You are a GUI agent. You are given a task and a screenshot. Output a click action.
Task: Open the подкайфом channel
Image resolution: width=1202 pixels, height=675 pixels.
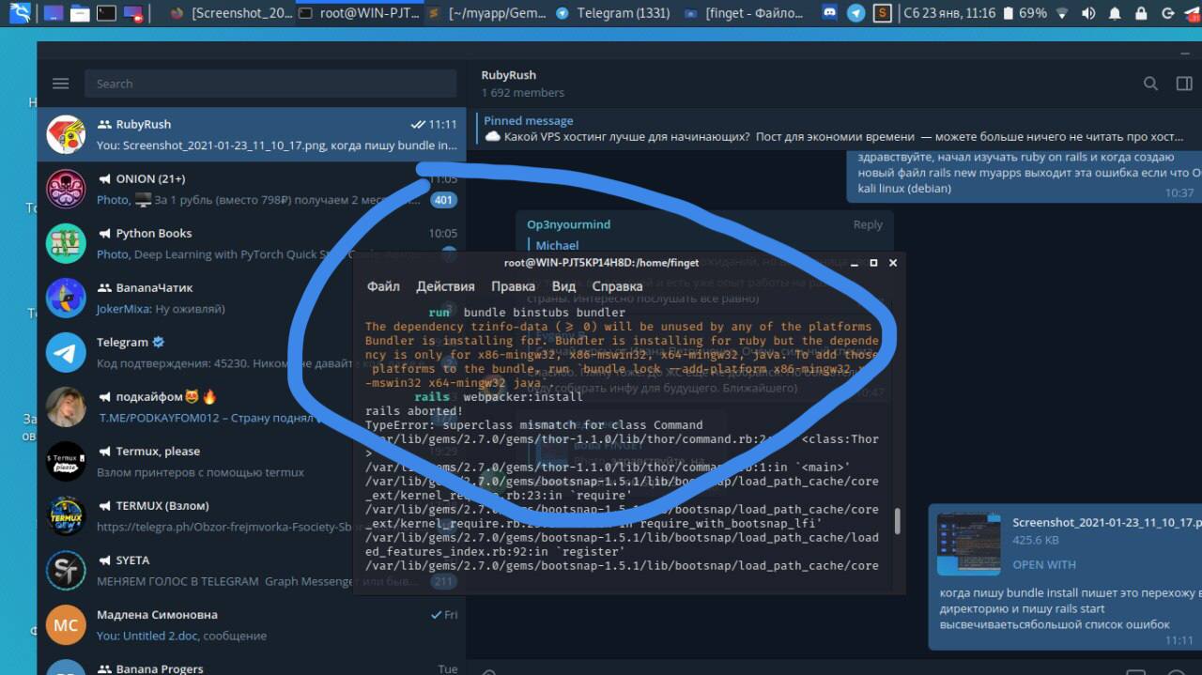[x=252, y=407]
